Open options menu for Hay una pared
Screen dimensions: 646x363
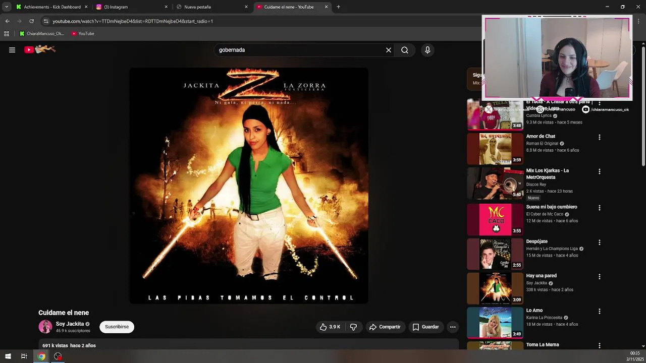point(599,277)
